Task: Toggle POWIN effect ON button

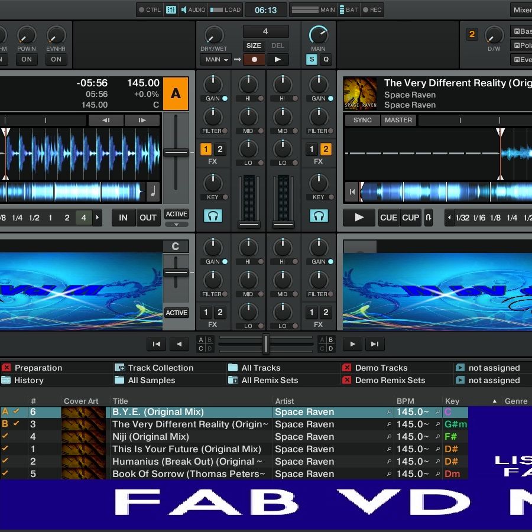Action: [27, 59]
